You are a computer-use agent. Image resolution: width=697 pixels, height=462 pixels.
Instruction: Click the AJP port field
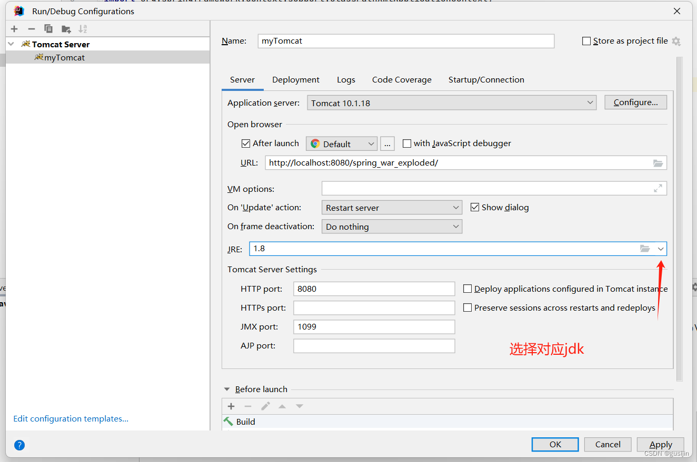coord(374,345)
